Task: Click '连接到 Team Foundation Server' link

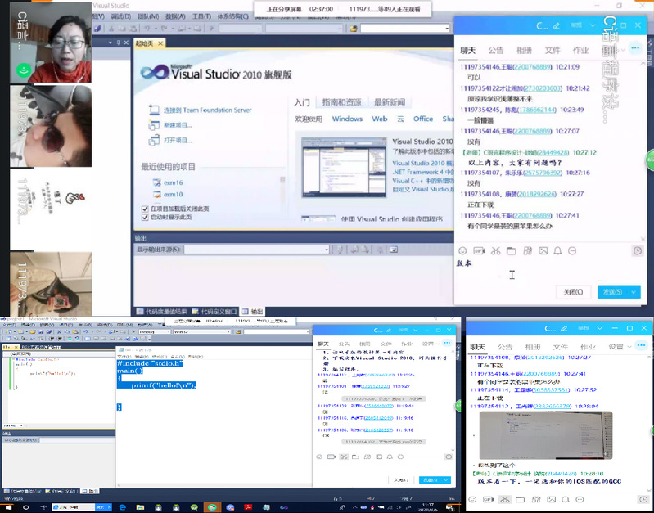Action: (x=207, y=110)
